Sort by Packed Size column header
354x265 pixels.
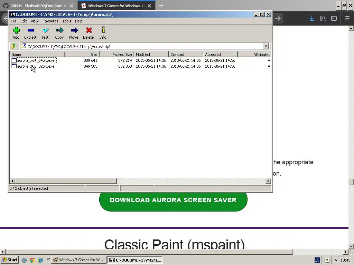point(117,54)
